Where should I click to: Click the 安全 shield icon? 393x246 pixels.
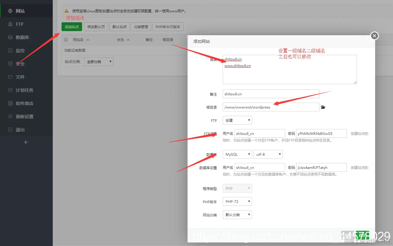pos(10,64)
